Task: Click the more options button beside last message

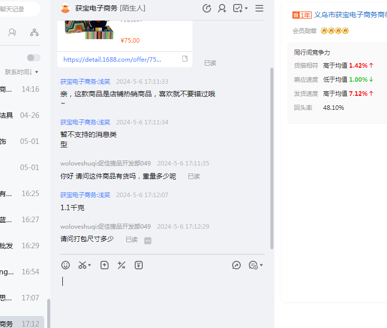Action: 148,240
